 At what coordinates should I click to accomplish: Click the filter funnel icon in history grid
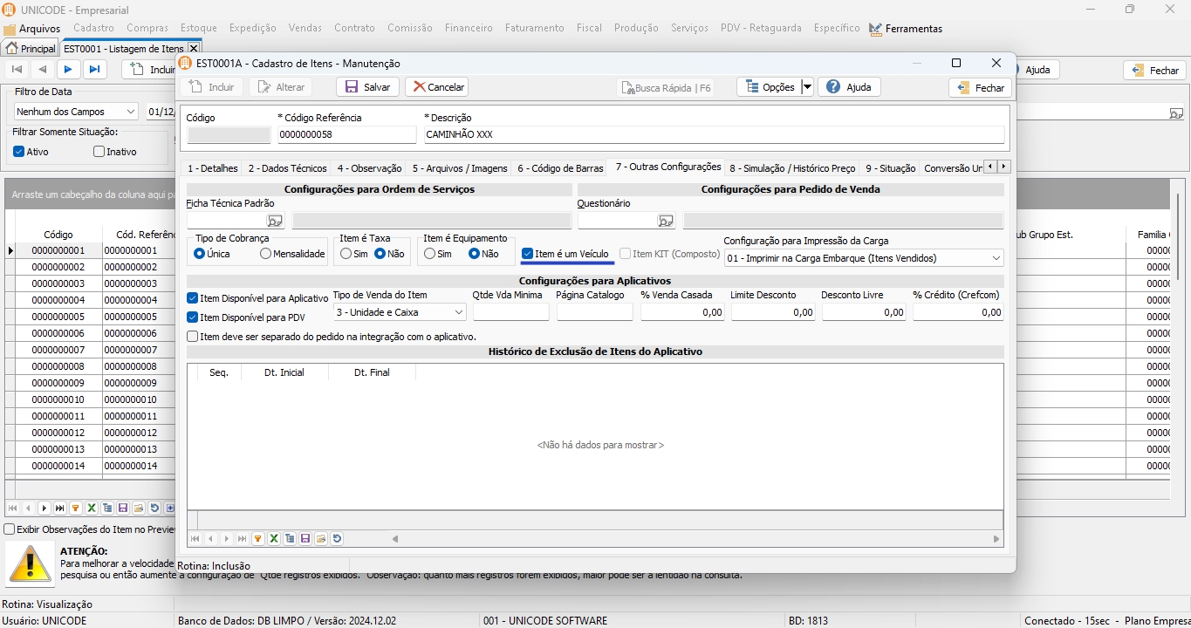coord(258,539)
